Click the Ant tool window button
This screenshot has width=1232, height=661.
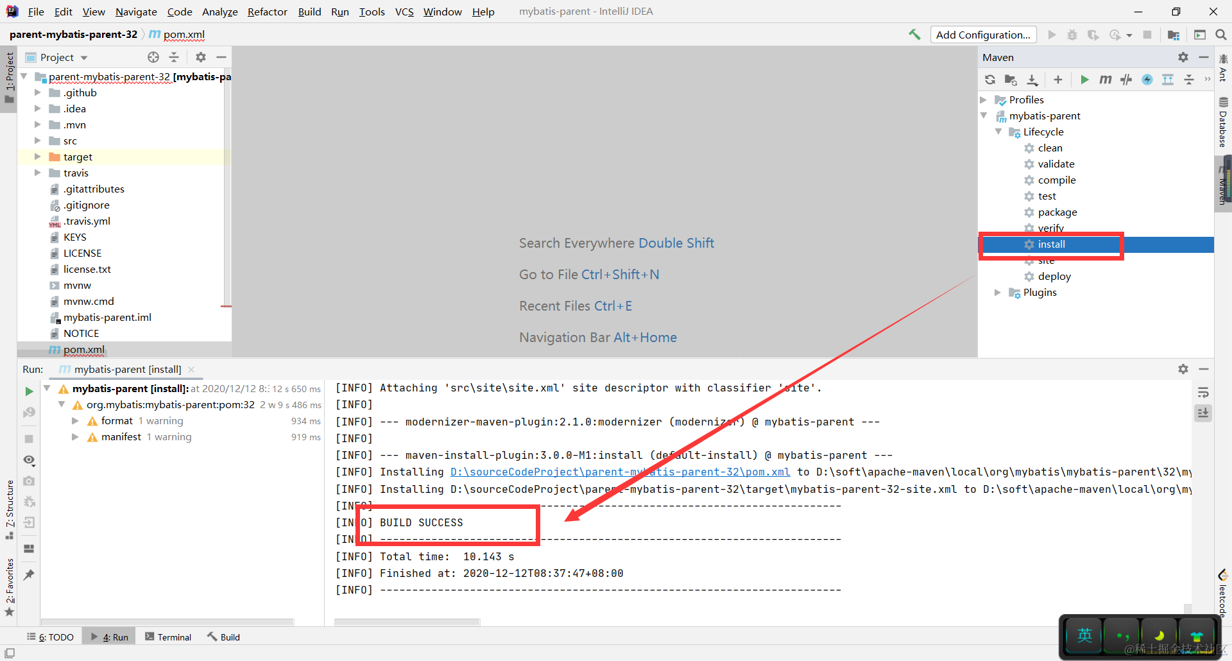pyautogui.click(x=1223, y=68)
